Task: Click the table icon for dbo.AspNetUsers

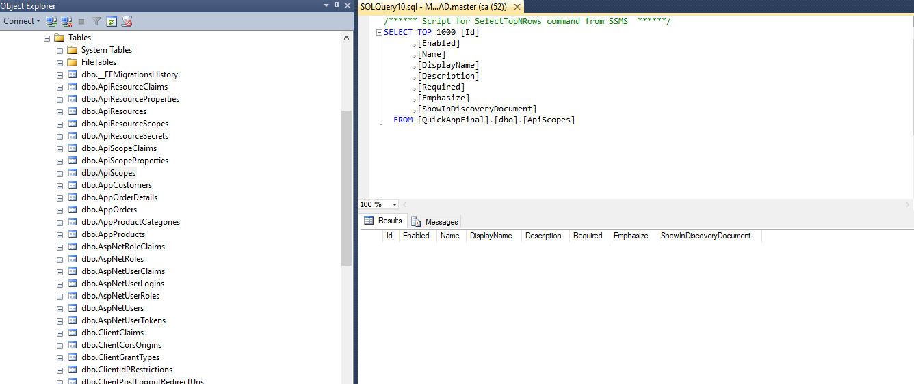Action: pyautogui.click(x=72, y=308)
